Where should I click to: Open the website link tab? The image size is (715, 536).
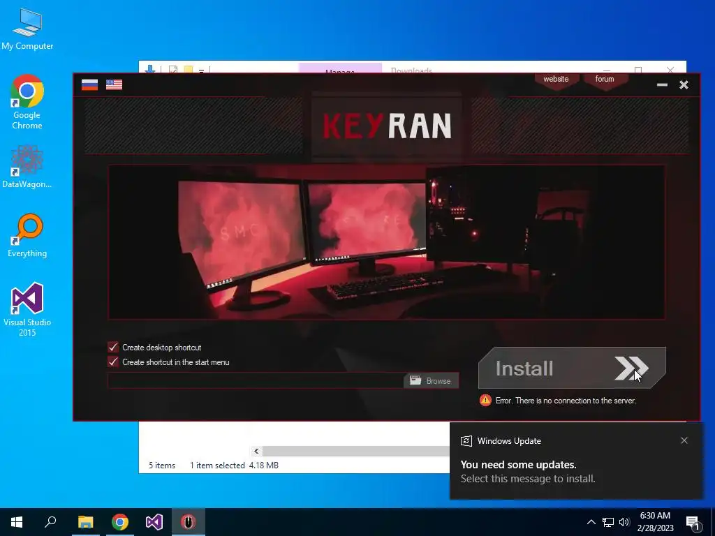point(556,80)
